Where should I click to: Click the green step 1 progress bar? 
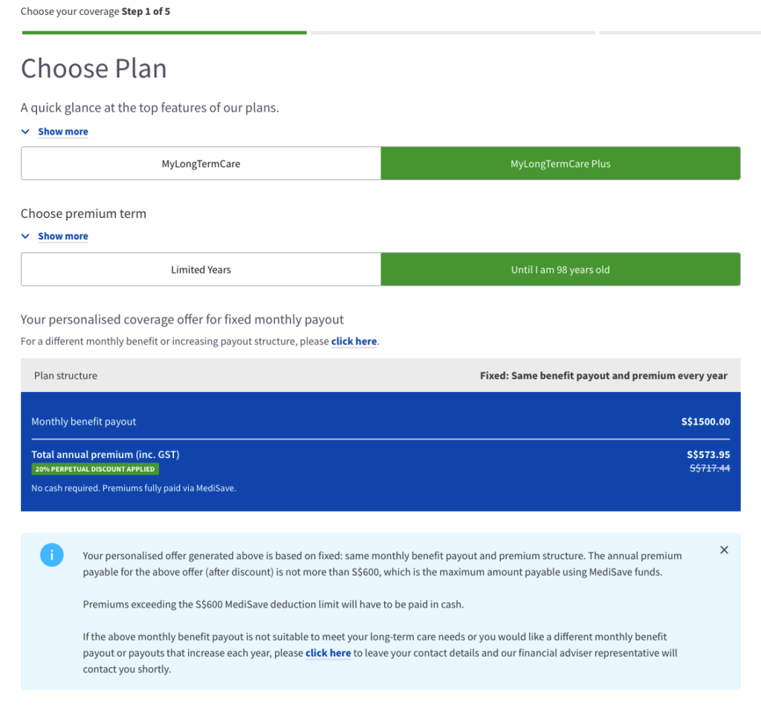click(164, 33)
